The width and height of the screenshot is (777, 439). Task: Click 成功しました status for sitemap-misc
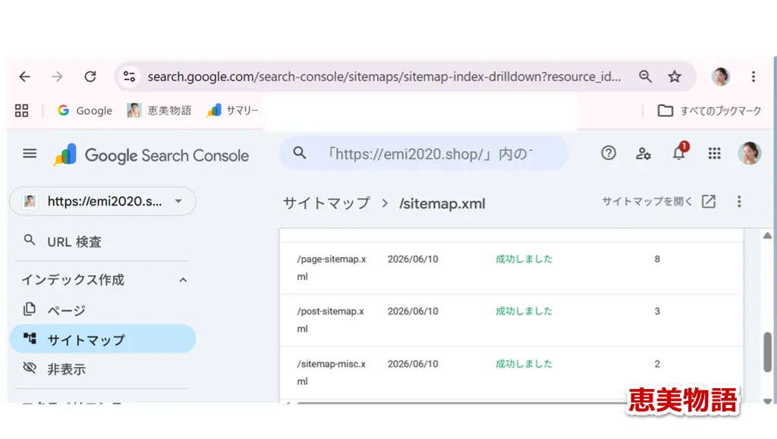point(524,364)
